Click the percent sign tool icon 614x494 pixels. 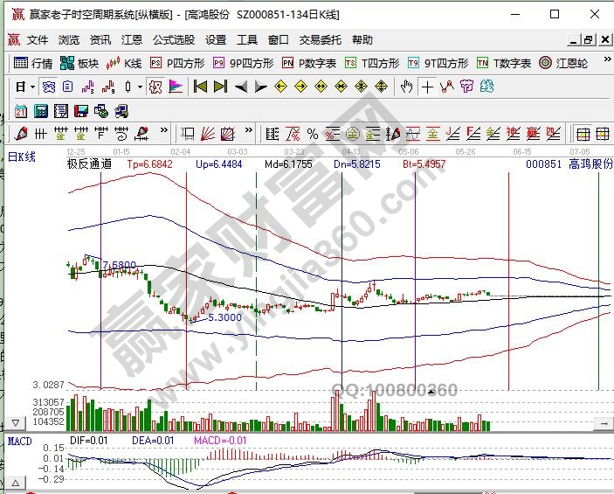point(312,134)
